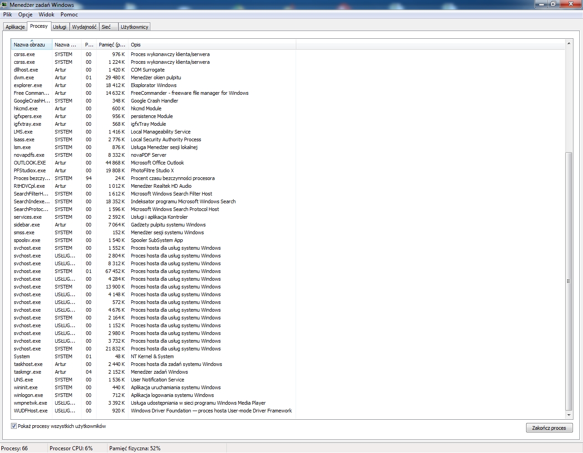Image resolution: width=583 pixels, height=453 pixels.
Task: Sort by Nazwa obrazu column header
Action: [32, 45]
